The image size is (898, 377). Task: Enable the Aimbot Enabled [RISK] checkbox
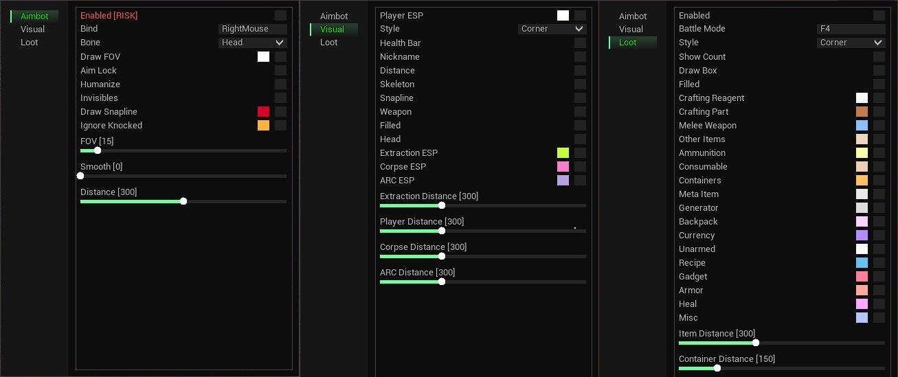click(280, 15)
